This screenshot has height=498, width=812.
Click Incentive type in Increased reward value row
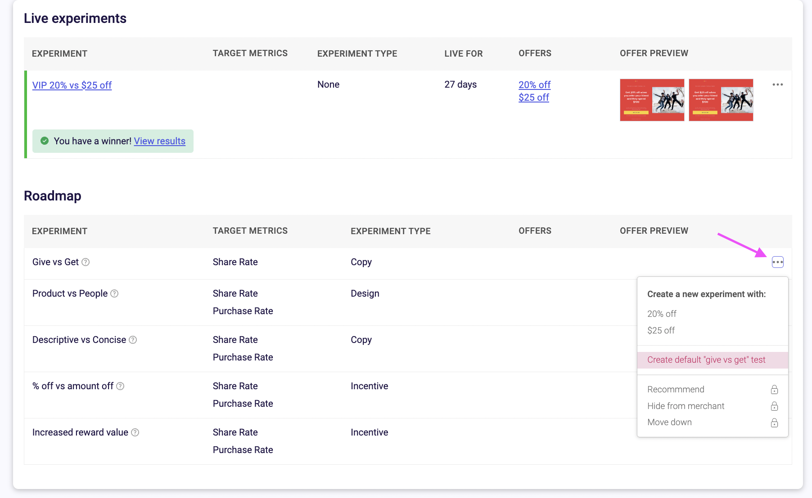369,432
